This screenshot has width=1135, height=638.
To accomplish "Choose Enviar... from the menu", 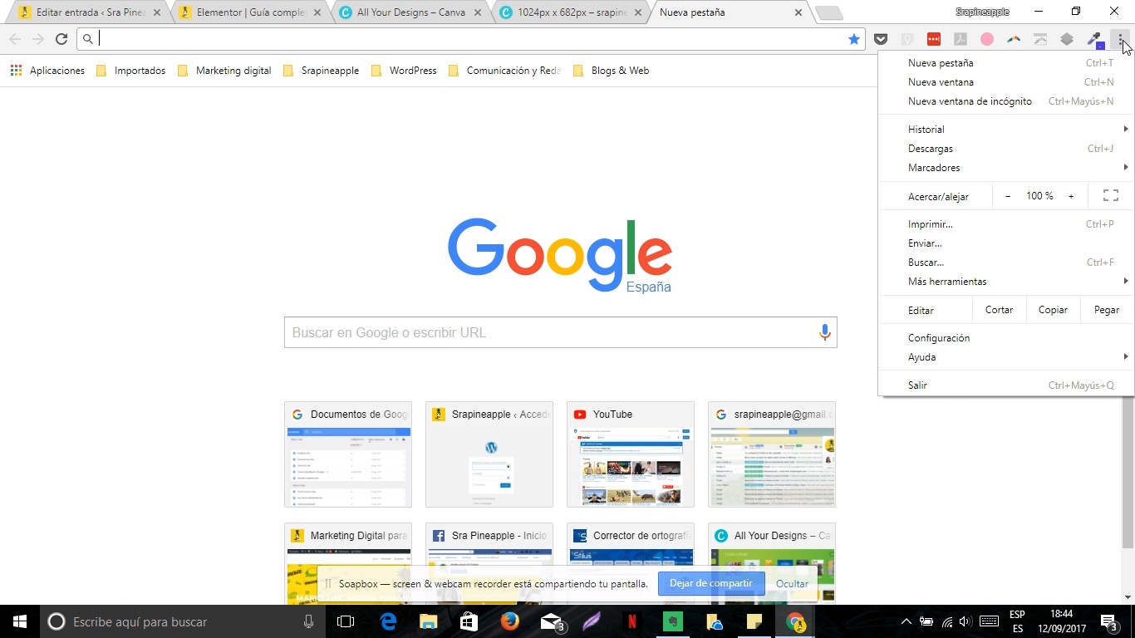I will pos(1006,243).
